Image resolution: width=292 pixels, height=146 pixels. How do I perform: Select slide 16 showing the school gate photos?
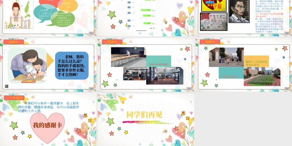(244, 65)
